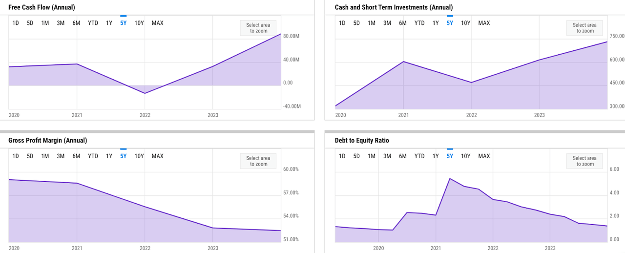Select 10Y range on Free Cash Flow chart
Viewport: 625px width, 253px height.
click(x=139, y=23)
